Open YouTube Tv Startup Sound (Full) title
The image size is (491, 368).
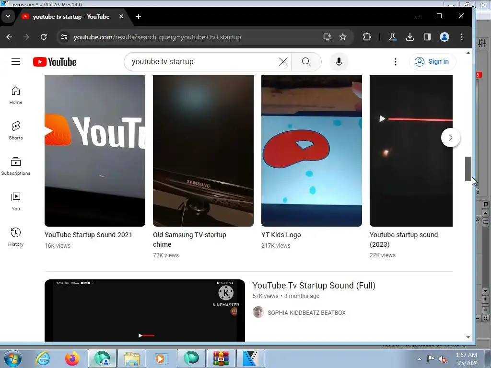(314, 286)
